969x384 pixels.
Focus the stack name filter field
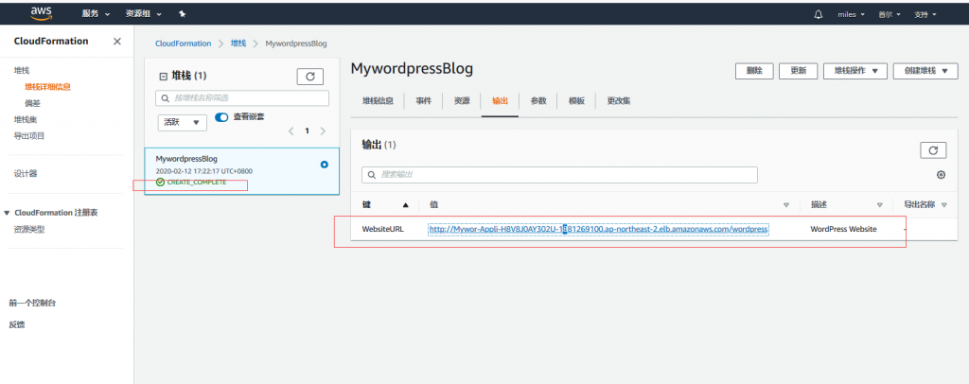pyautogui.click(x=241, y=98)
